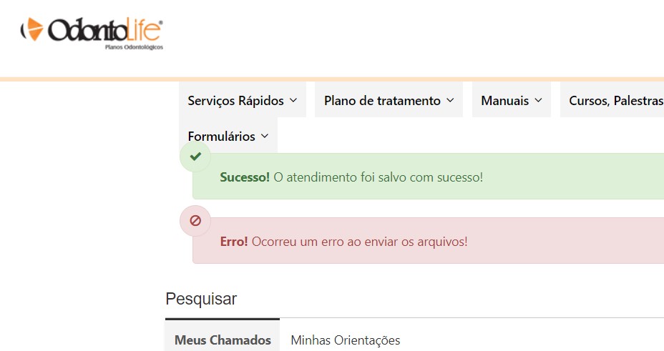
Task: Expand the arrow next to Formulários
Action: [265, 136]
